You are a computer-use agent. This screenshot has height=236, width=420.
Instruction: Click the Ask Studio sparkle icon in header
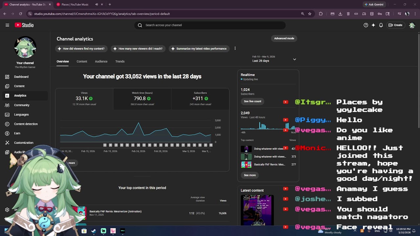(x=373, y=25)
